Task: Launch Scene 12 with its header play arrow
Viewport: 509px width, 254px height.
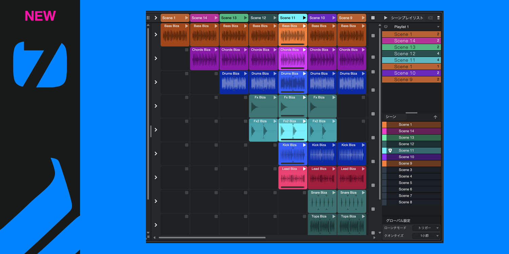Action: tap(275, 18)
